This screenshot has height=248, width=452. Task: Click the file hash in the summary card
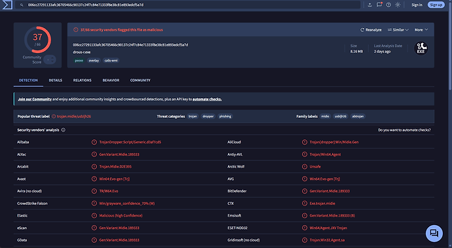(x=130, y=45)
